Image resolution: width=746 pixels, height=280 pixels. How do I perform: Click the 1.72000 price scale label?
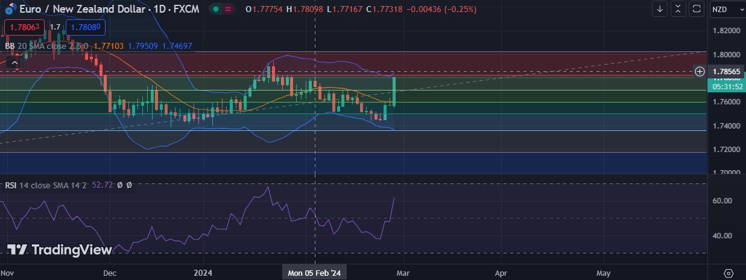tap(726, 149)
